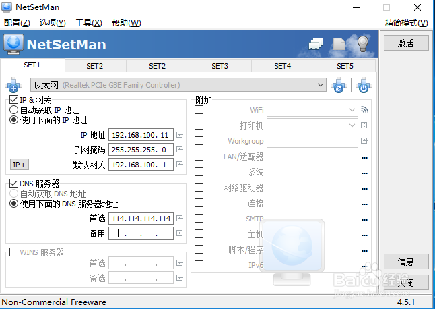This screenshot has height=309, width=435.
Task: Click arrow icon beside 打印机 dropdown
Action: tap(364, 125)
